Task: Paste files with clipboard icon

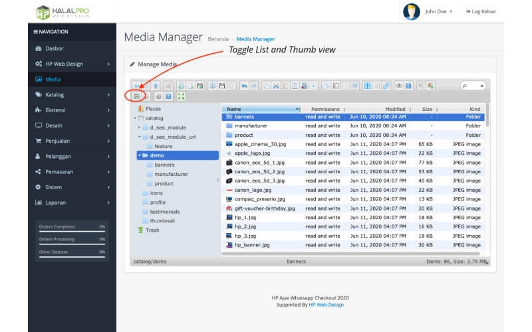Action: [285, 86]
